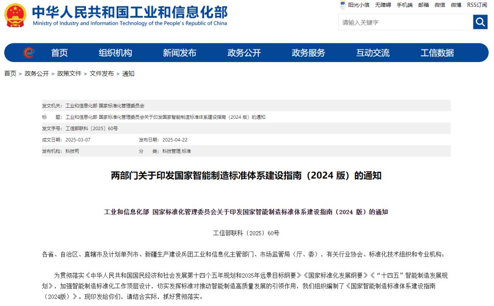Open the 组织机构 navigation item
The height and width of the screenshot is (306, 494).
click(x=115, y=53)
